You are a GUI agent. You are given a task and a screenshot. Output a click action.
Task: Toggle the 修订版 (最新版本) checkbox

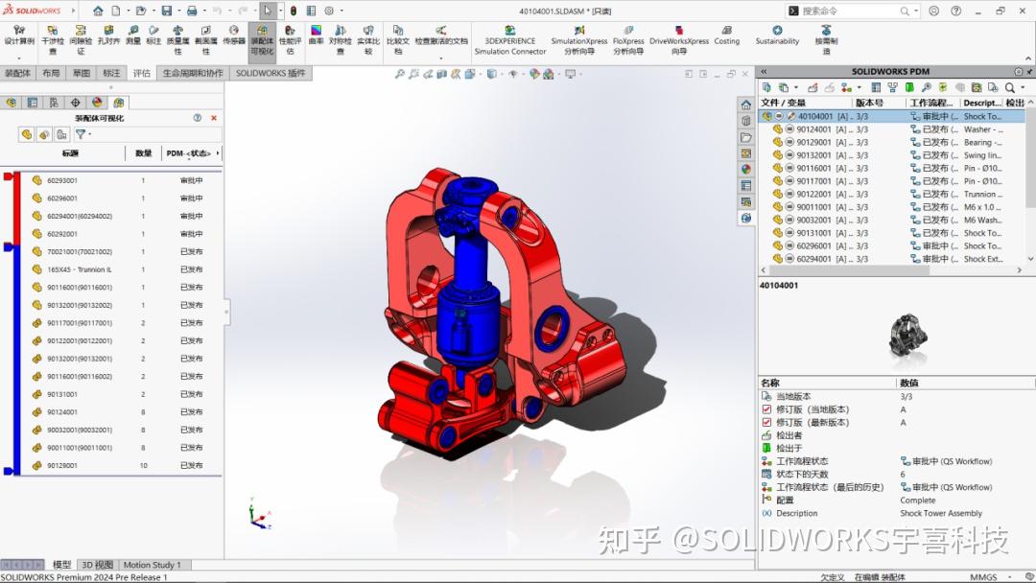[765, 422]
